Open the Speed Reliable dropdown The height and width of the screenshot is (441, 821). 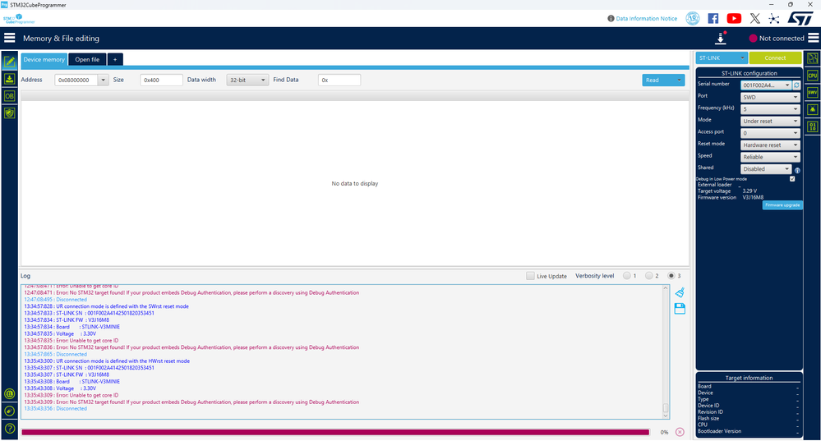(x=770, y=157)
